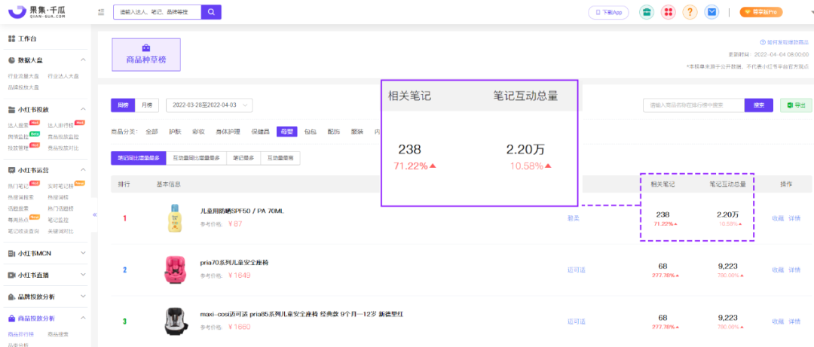The width and height of the screenshot is (814, 347).
Task: Open the green briefcase toolbox icon
Action: pos(646,12)
